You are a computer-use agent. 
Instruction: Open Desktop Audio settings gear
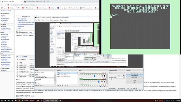click(105, 76)
